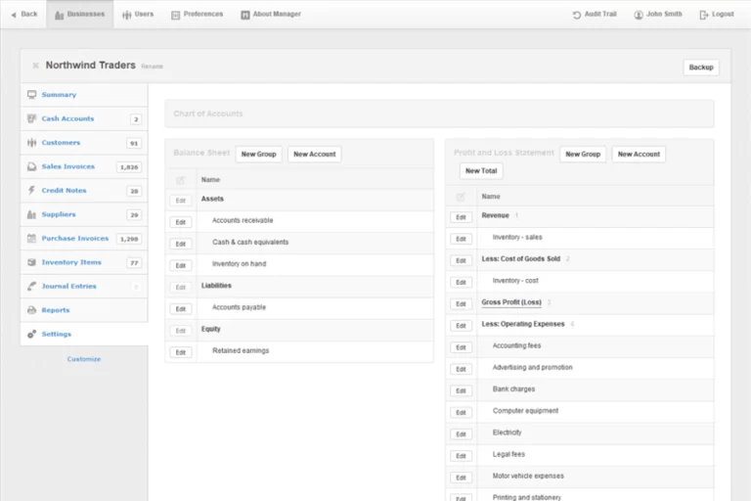
Task: Edit the Legal fees account
Action: tap(461, 455)
